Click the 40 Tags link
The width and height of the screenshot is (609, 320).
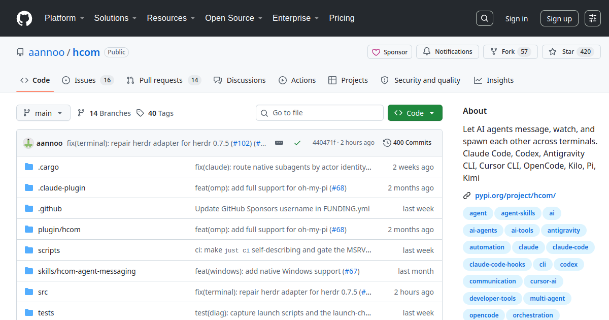click(x=155, y=113)
